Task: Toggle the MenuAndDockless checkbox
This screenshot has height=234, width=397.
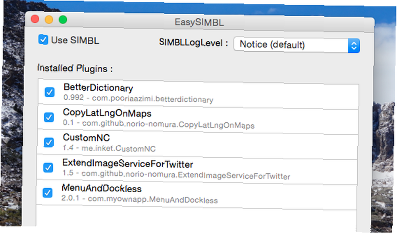Action: pyautogui.click(x=48, y=192)
